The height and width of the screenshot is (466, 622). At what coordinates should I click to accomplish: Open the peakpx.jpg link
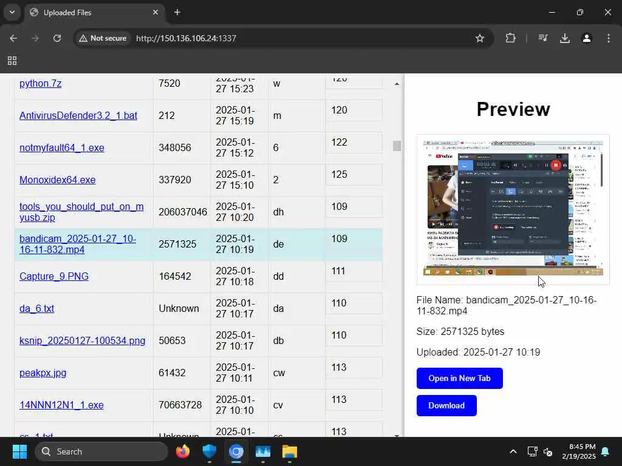tap(43, 373)
